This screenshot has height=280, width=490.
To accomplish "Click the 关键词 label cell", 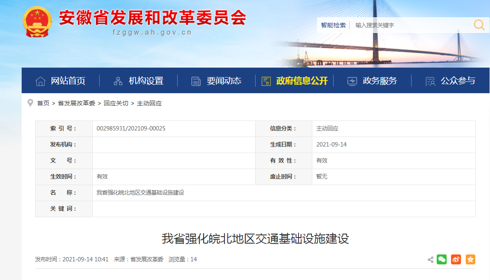I will click(x=64, y=208).
